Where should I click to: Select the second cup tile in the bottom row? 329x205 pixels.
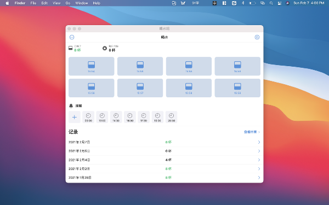[x=140, y=88]
